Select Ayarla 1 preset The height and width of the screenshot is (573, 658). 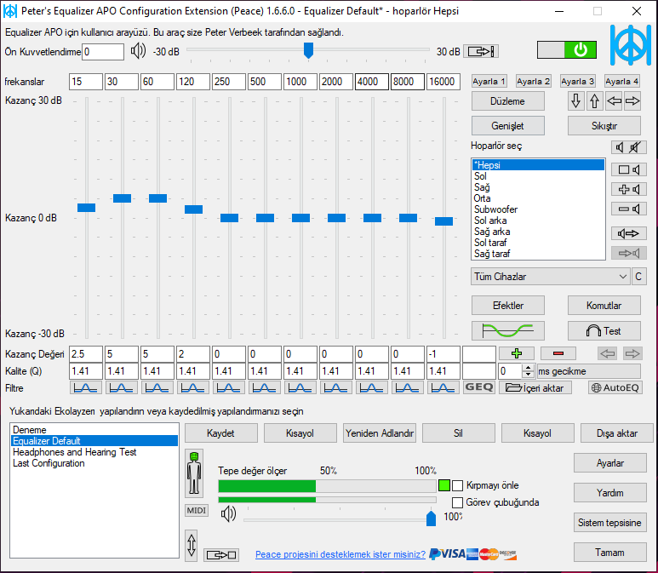(489, 81)
